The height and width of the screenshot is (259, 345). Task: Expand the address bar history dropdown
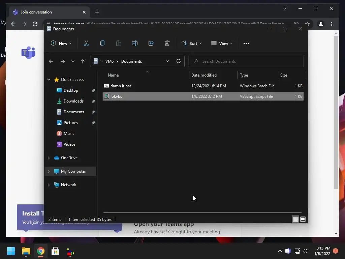167,61
